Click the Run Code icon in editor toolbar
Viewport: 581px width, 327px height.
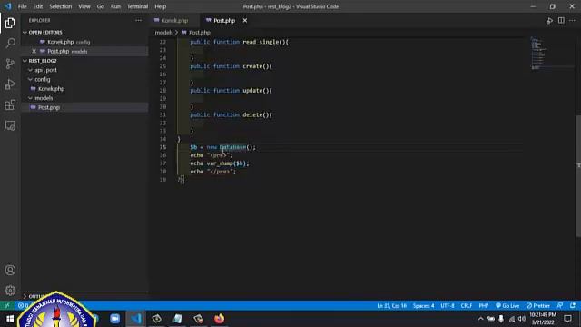[x=549, y=21]
